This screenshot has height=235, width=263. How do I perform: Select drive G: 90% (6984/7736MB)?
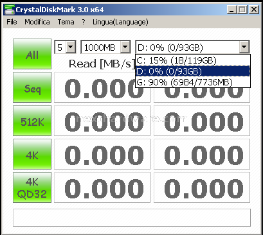pos(193,82)
